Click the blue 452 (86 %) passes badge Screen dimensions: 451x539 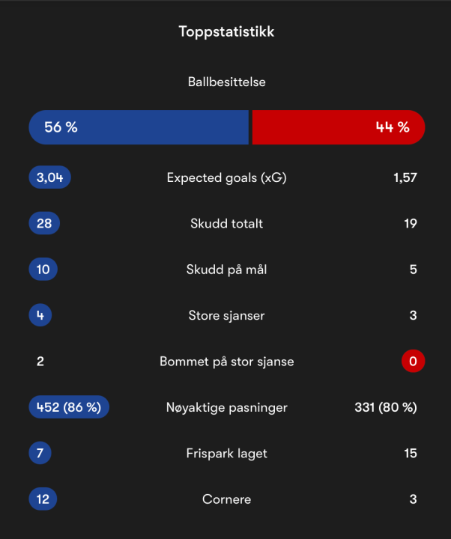[x=69, y=407]
